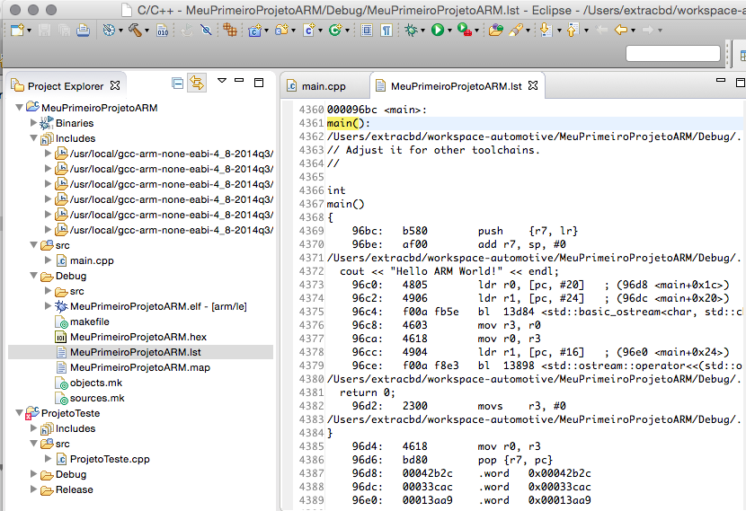
Task: Click the Next Annotation arrow icon
Action: point(546,31)
